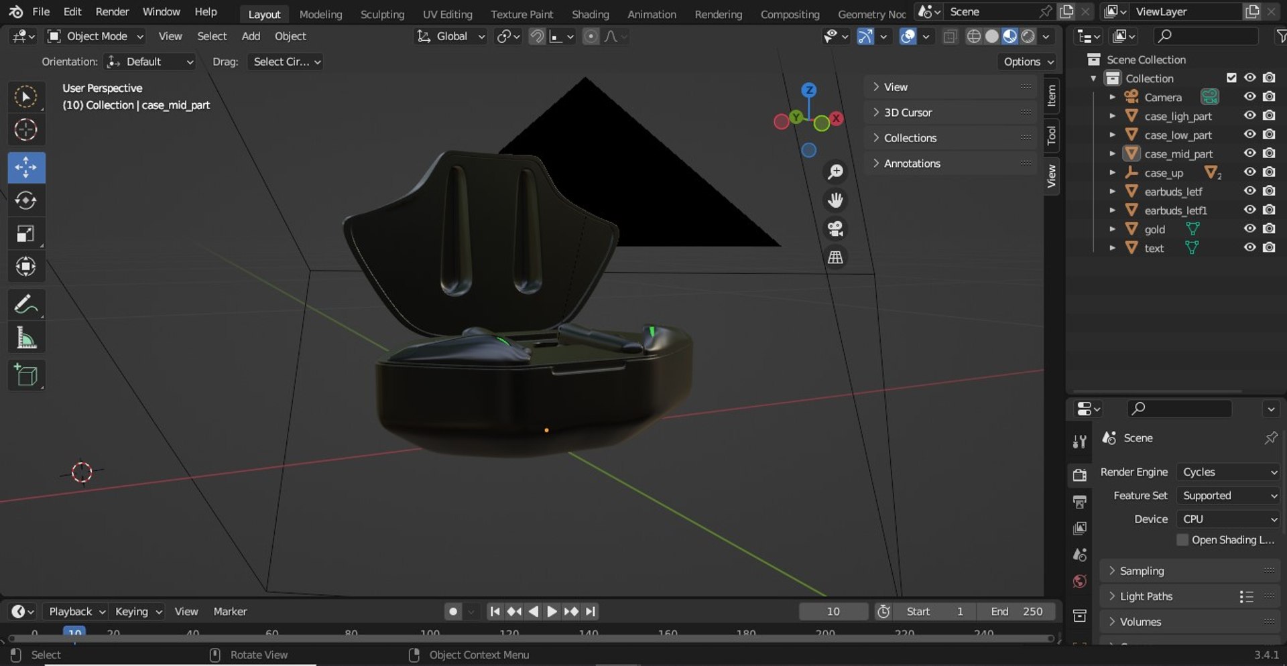This screenshot has width=1287, height=666.
Task: Open the viewport Add menu
Action: coord(251,36)
